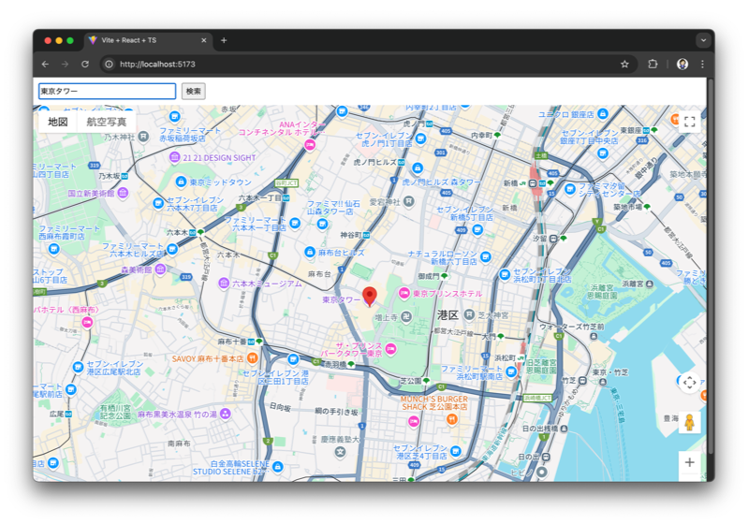Open a new browser tab

(x=224, y=40)
